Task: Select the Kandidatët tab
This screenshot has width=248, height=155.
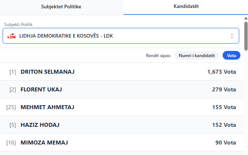Action: point(186,7)
